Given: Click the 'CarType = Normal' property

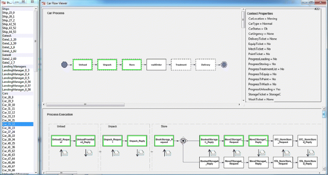Looking at the screenshot, I should tap(260, 23).
